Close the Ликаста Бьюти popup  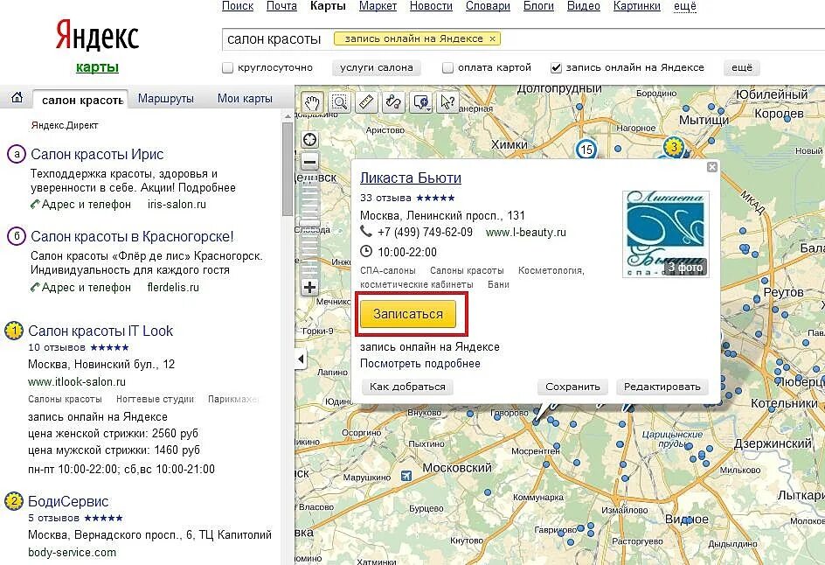point(712,167)
